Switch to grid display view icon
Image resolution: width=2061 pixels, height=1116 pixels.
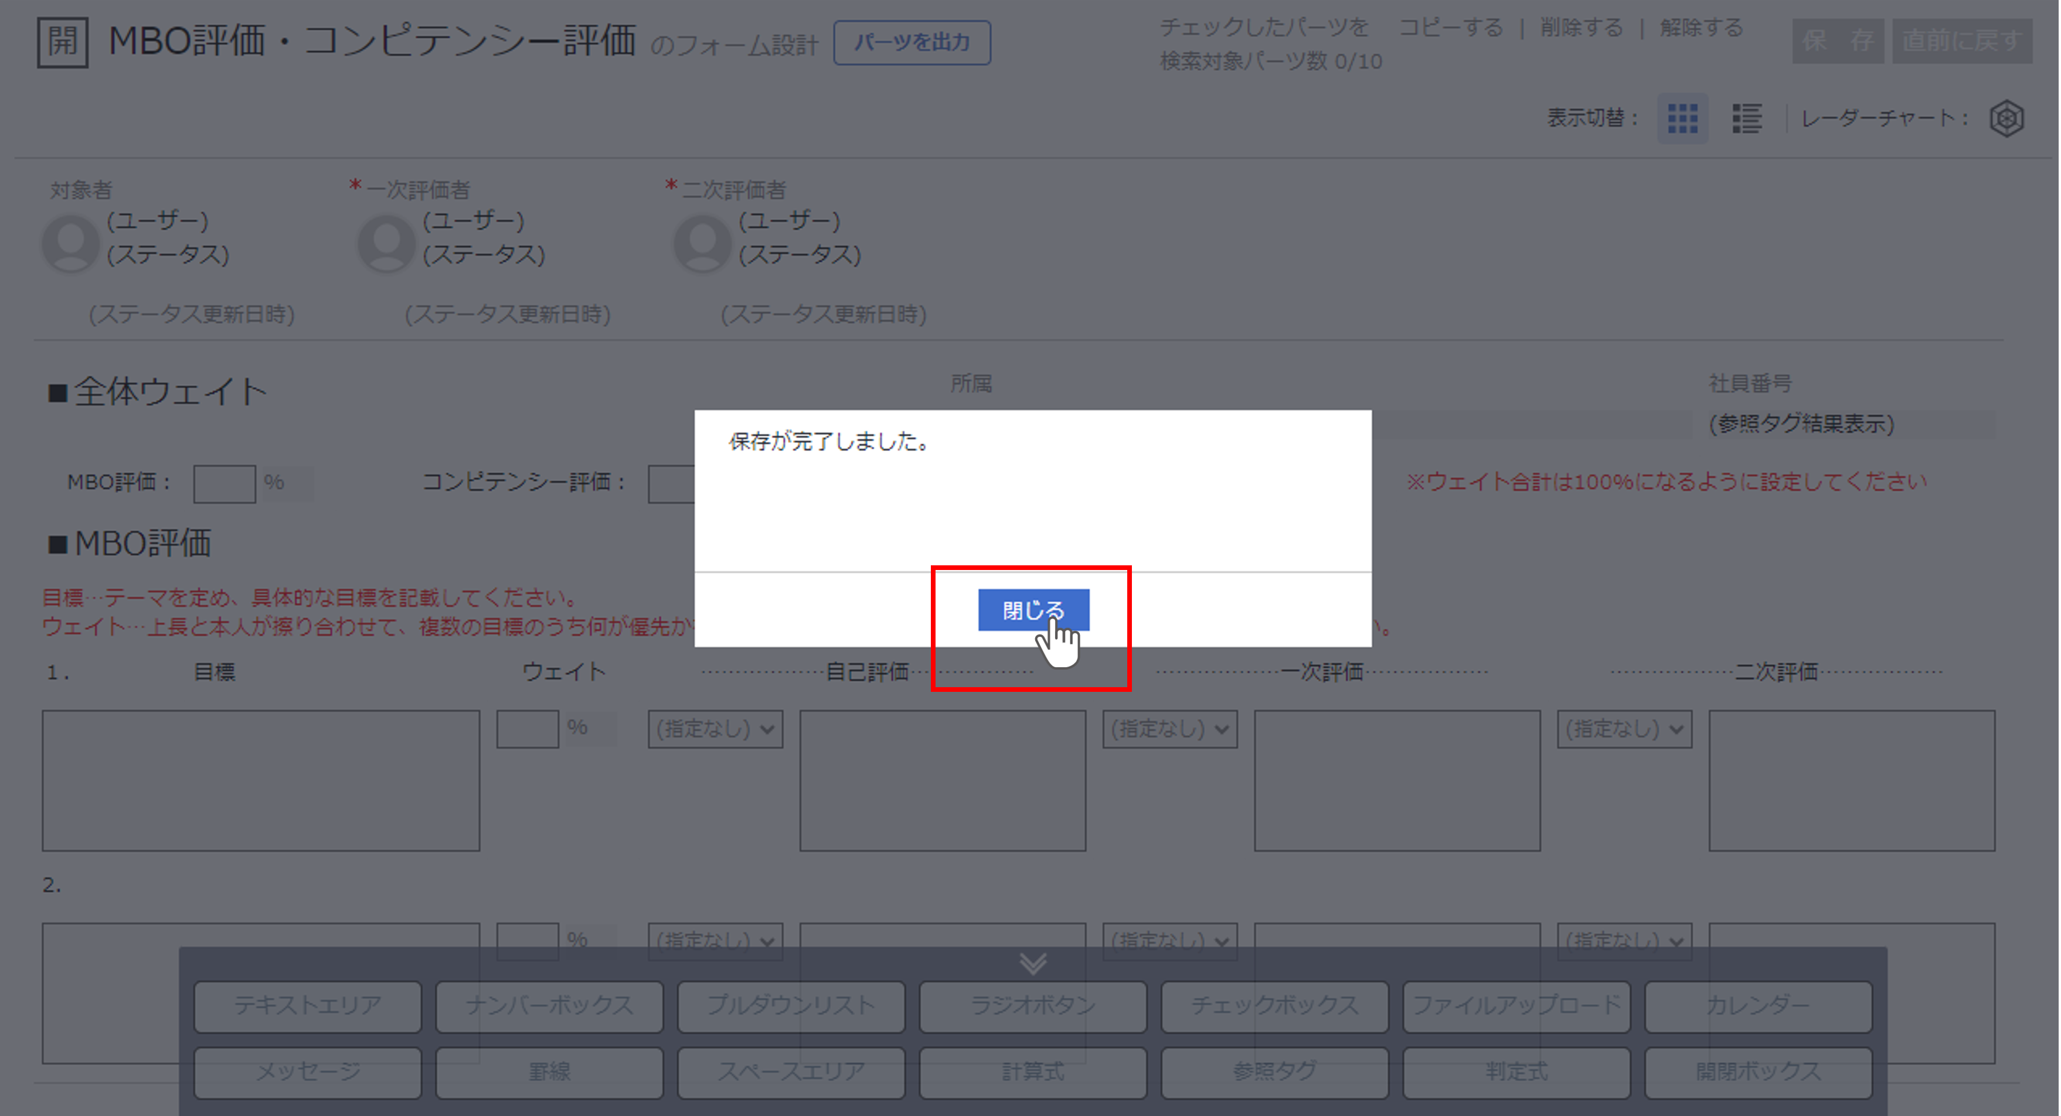1682,118
